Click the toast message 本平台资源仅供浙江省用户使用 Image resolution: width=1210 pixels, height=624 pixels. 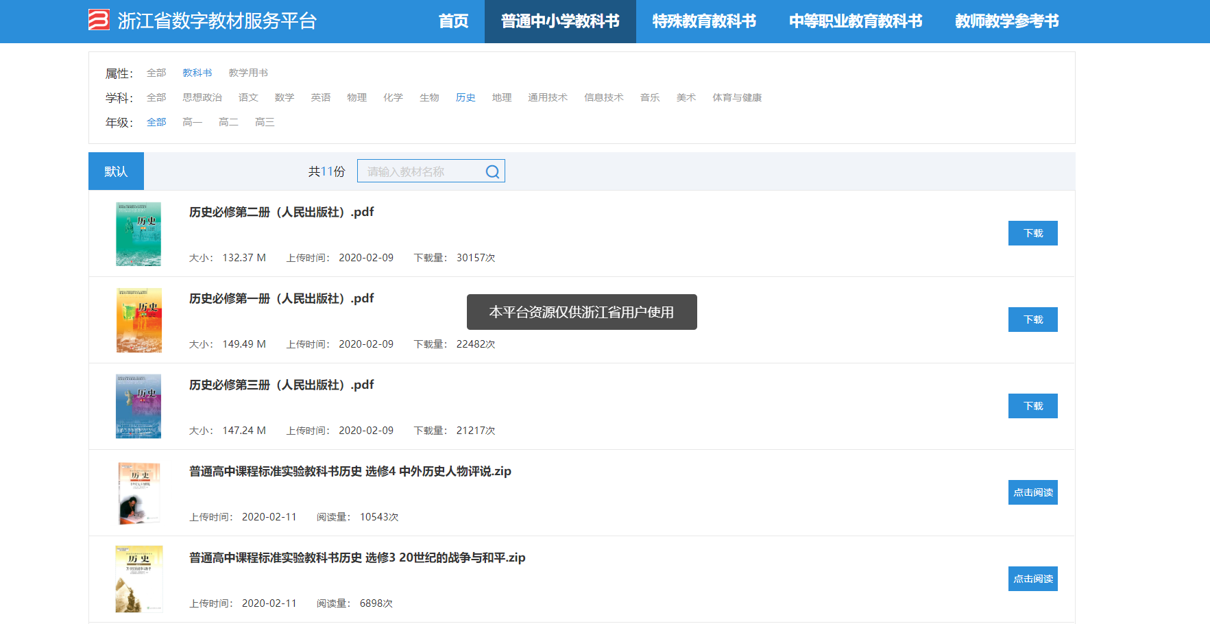click(582, 312)
